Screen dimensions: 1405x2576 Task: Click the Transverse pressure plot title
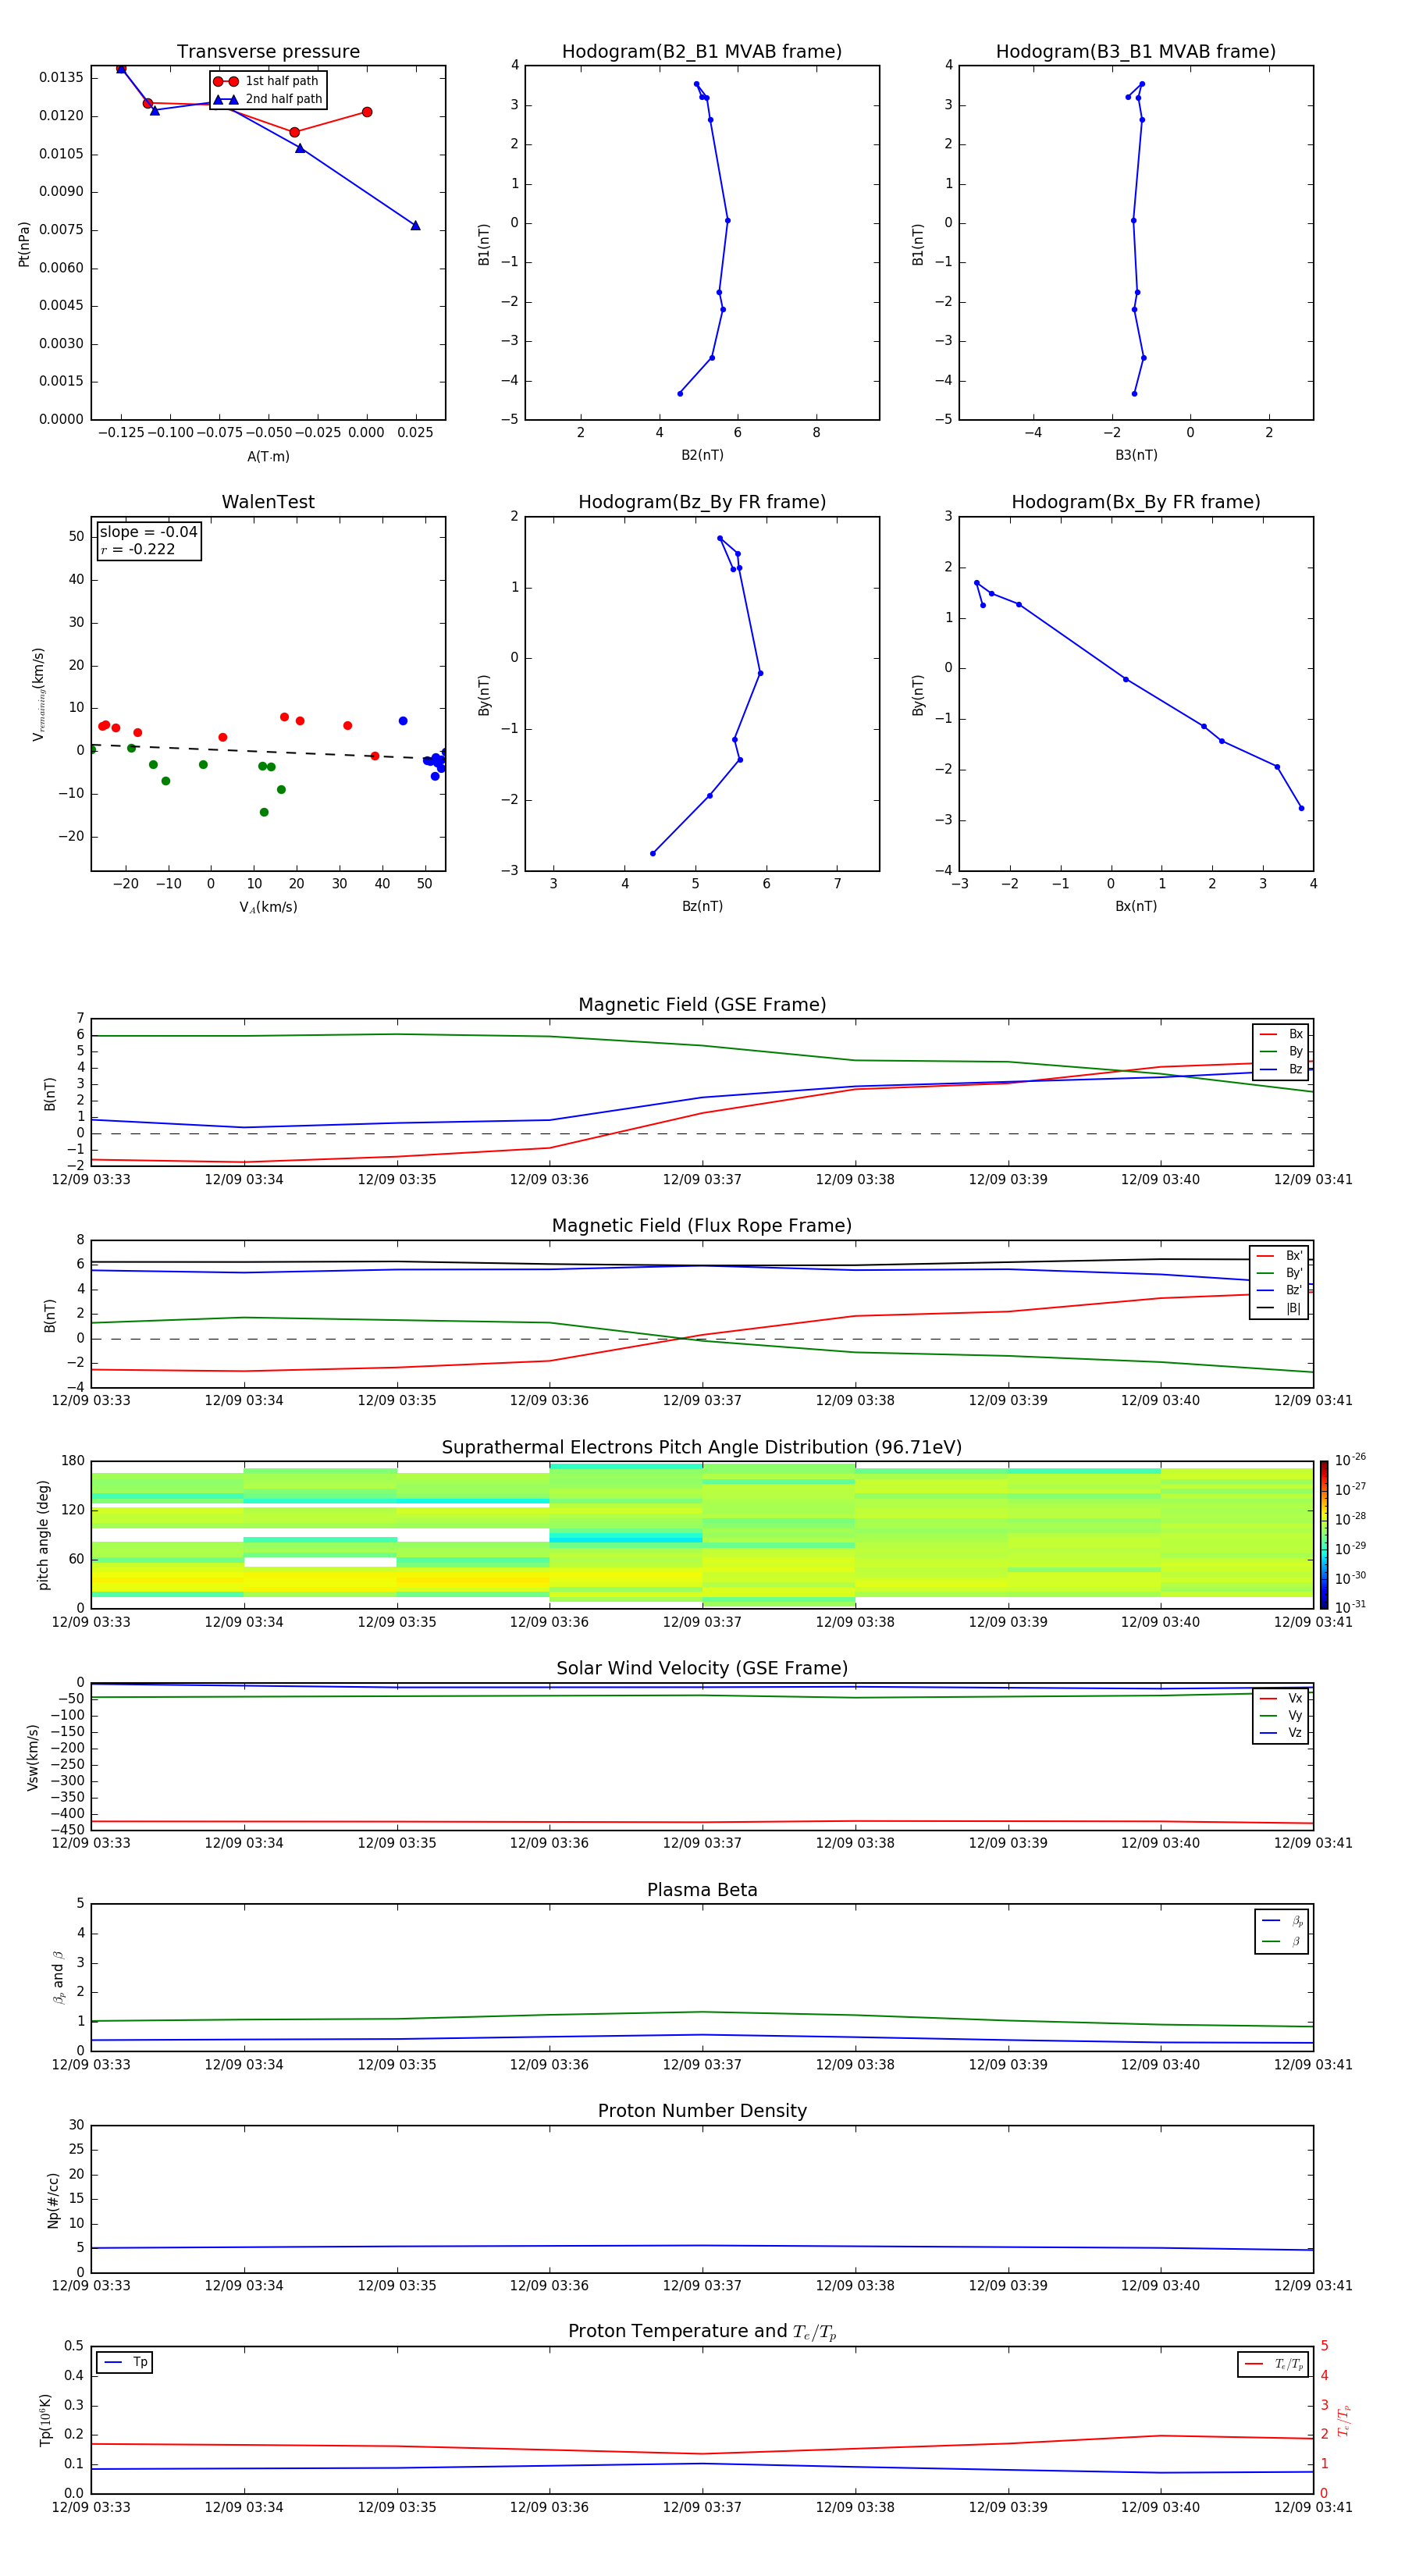point(268,52)
